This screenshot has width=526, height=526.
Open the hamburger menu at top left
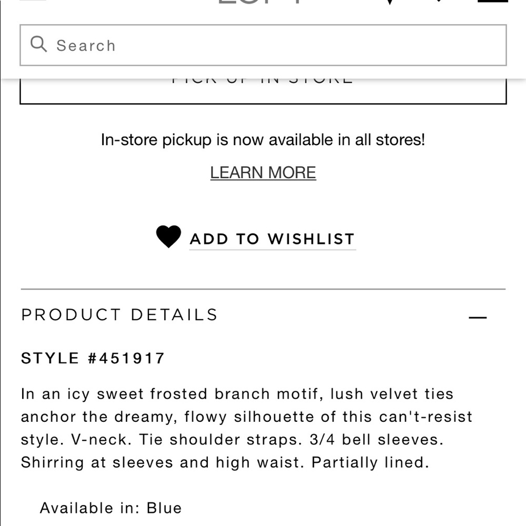click(x=33, y=1)
